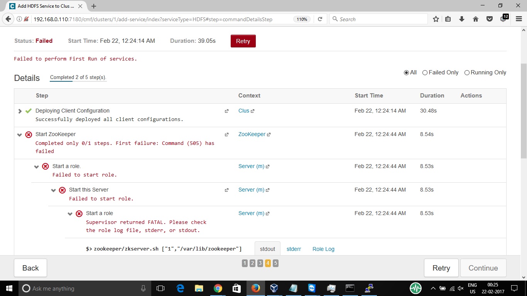This screenshot has height=296, width=527.
Task: Open the Clus context link external icon
Action: tap(252, 111)
